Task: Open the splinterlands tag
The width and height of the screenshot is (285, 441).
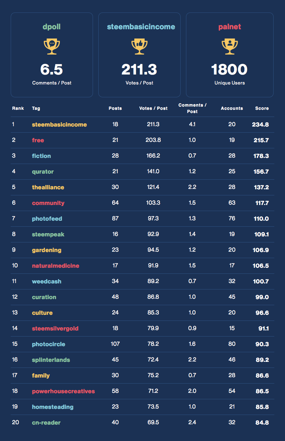Action: click(x=51, y=360)
